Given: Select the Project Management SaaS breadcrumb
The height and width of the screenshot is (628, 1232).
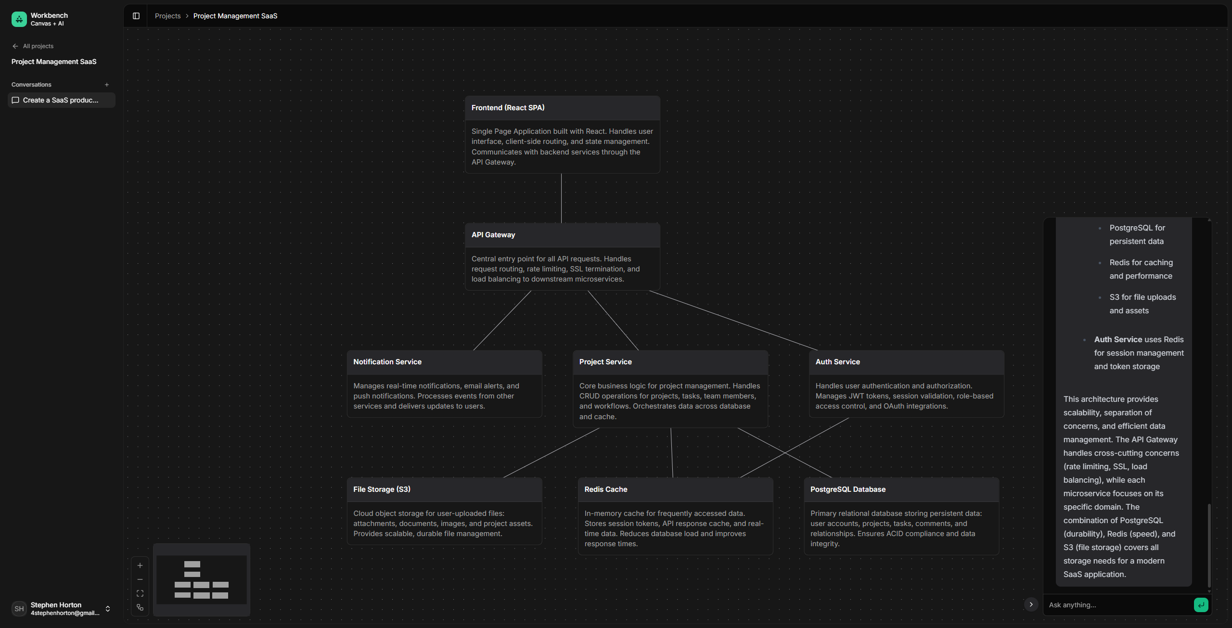Looking at the screenshot, I should [235, 16].
